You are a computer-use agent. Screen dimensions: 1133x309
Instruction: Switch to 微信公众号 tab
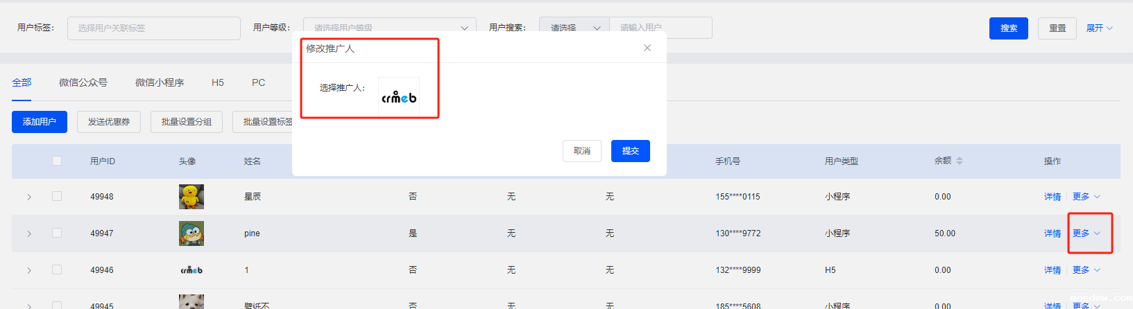click(83, 82)
